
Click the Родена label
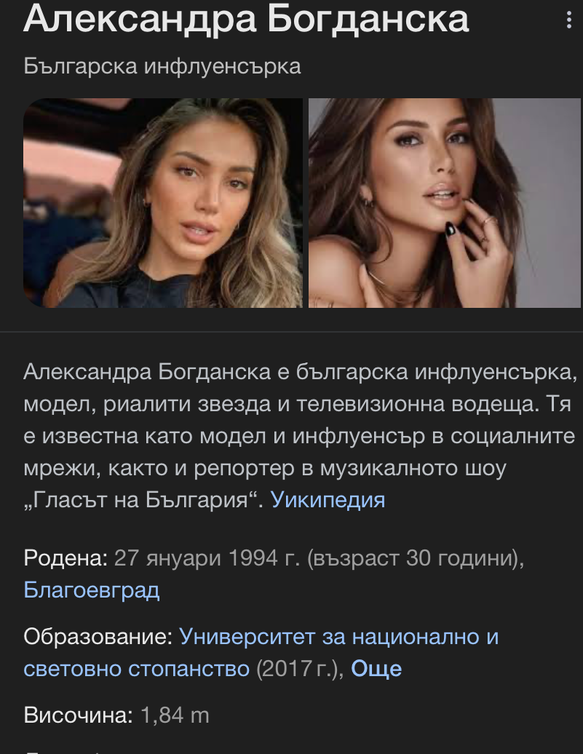tap(66, 557)
